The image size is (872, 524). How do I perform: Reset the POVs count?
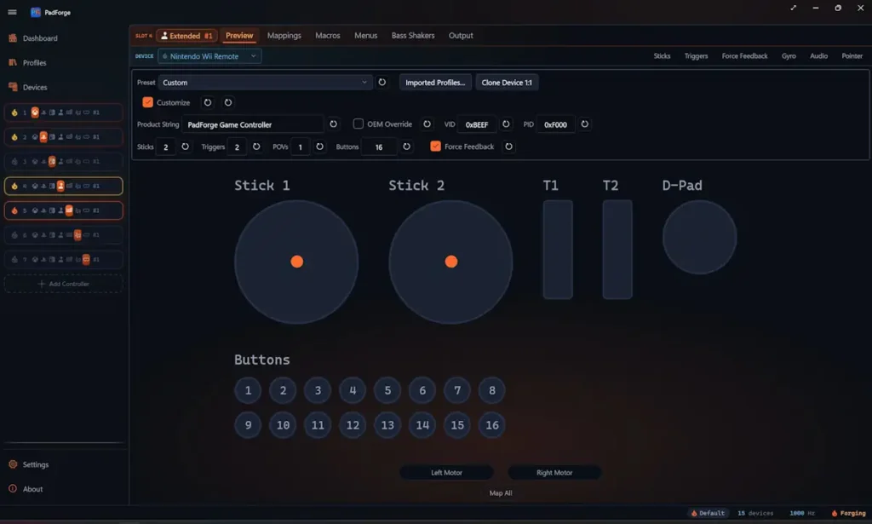coord(320,147)
